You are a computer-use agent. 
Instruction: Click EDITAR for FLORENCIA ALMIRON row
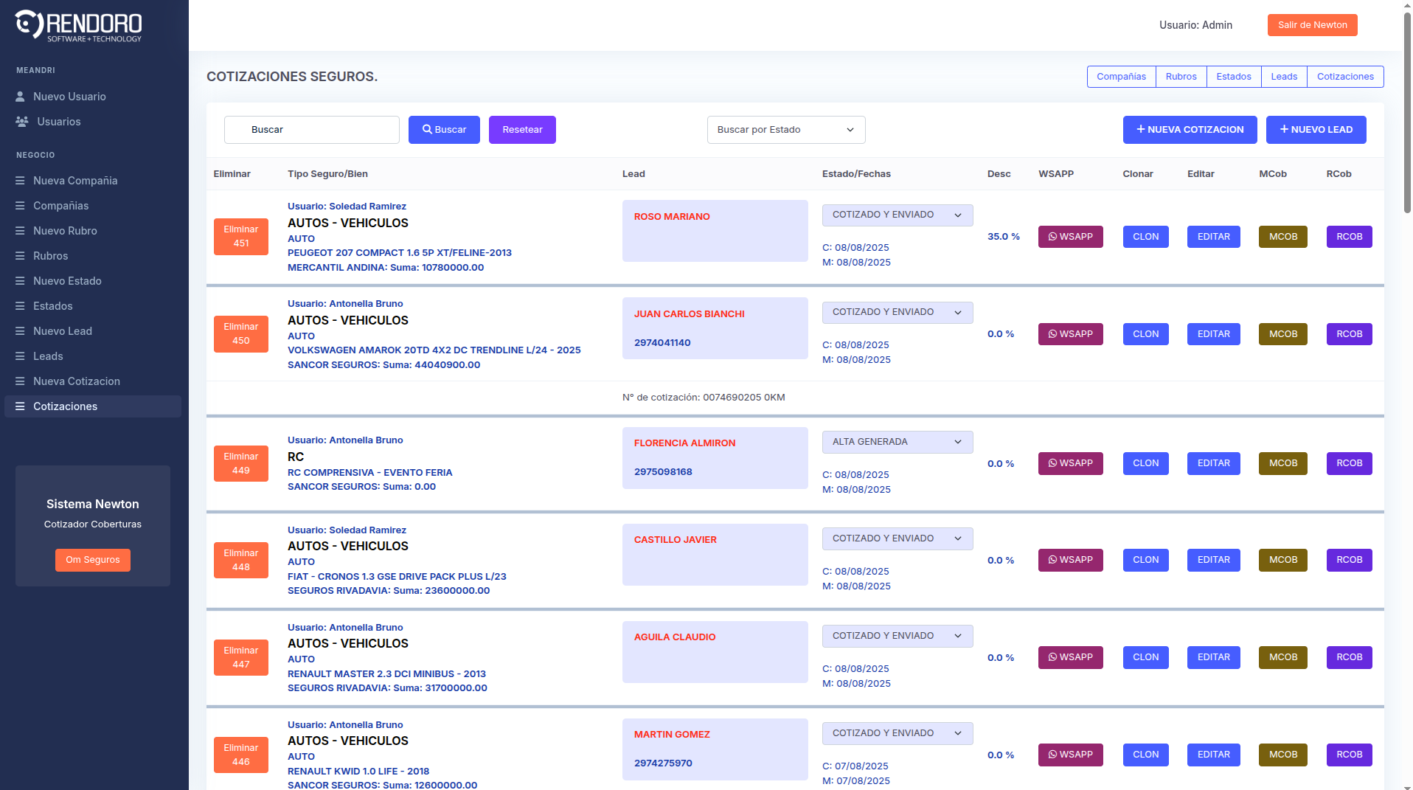click(x=1213, y=463)
